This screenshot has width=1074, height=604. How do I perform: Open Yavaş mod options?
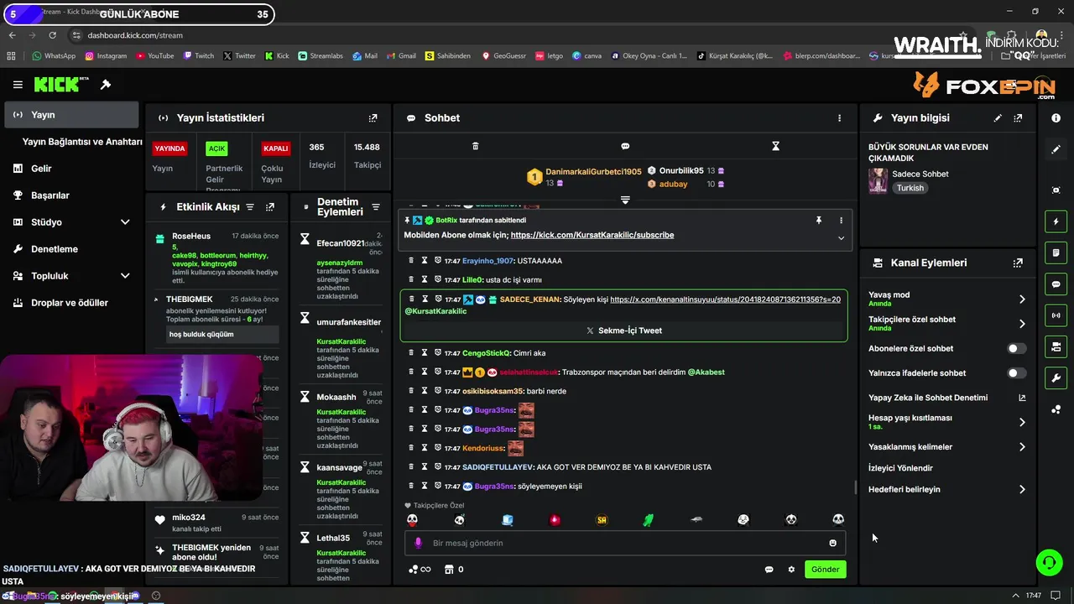point(1021,299)
